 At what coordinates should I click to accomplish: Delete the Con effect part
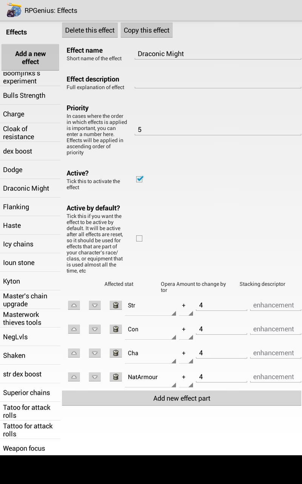[116, 329]
